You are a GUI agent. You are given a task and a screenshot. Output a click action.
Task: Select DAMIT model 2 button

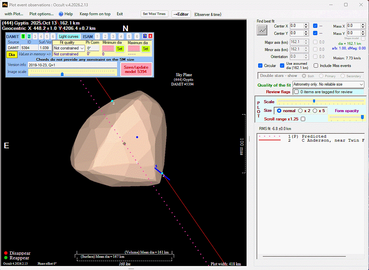tap(29, 36)
